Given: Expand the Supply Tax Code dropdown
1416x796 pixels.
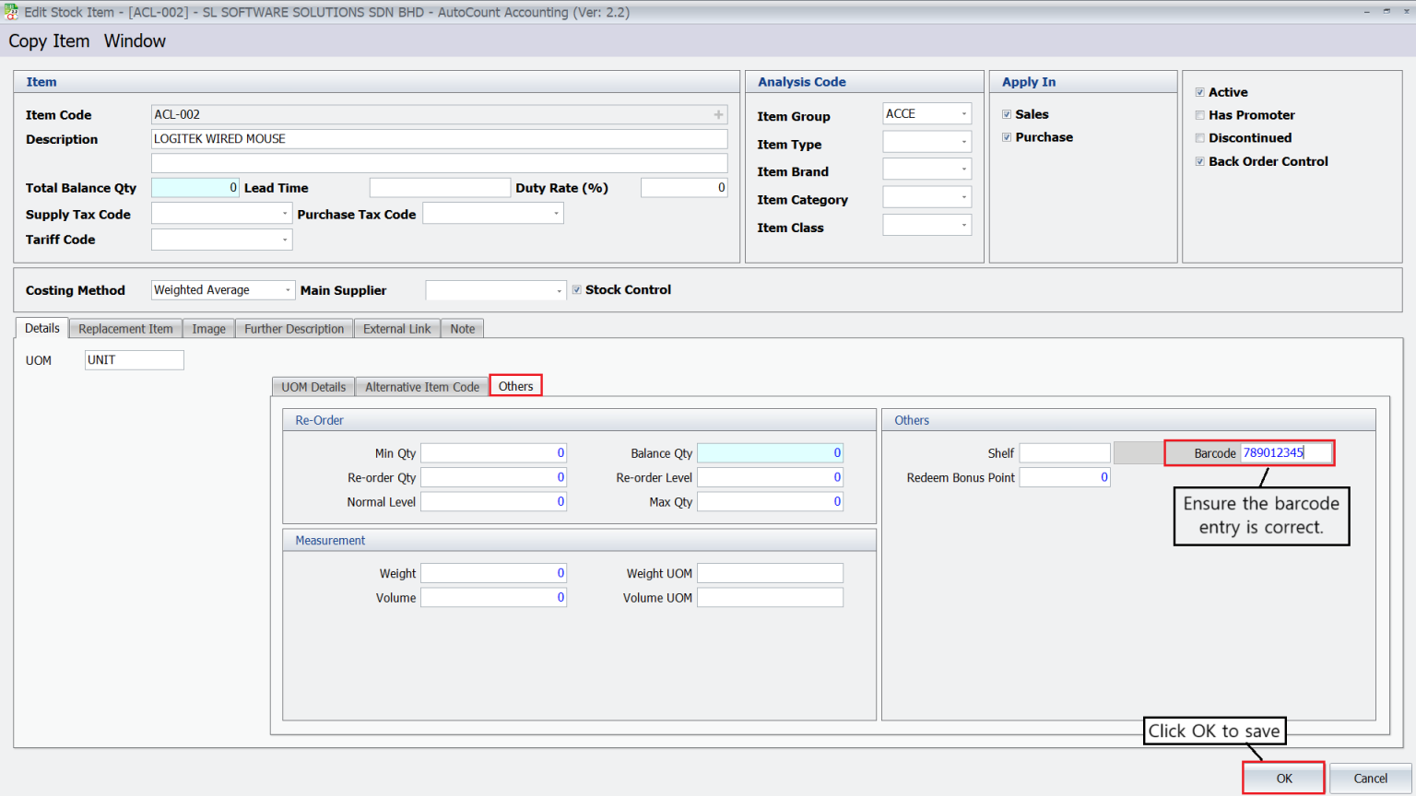Looking at the screenshot, I should [285, 213].
